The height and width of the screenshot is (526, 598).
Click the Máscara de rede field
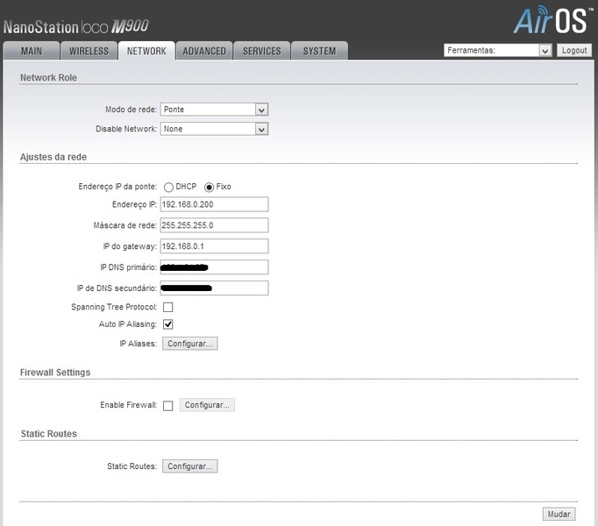[214, 225]
